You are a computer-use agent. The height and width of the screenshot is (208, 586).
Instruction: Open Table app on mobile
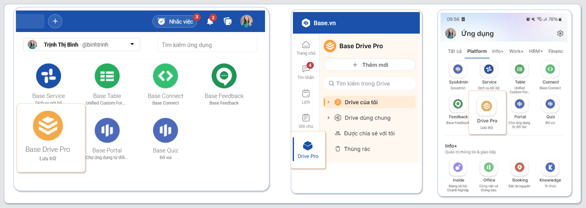[x=520, y=69]
